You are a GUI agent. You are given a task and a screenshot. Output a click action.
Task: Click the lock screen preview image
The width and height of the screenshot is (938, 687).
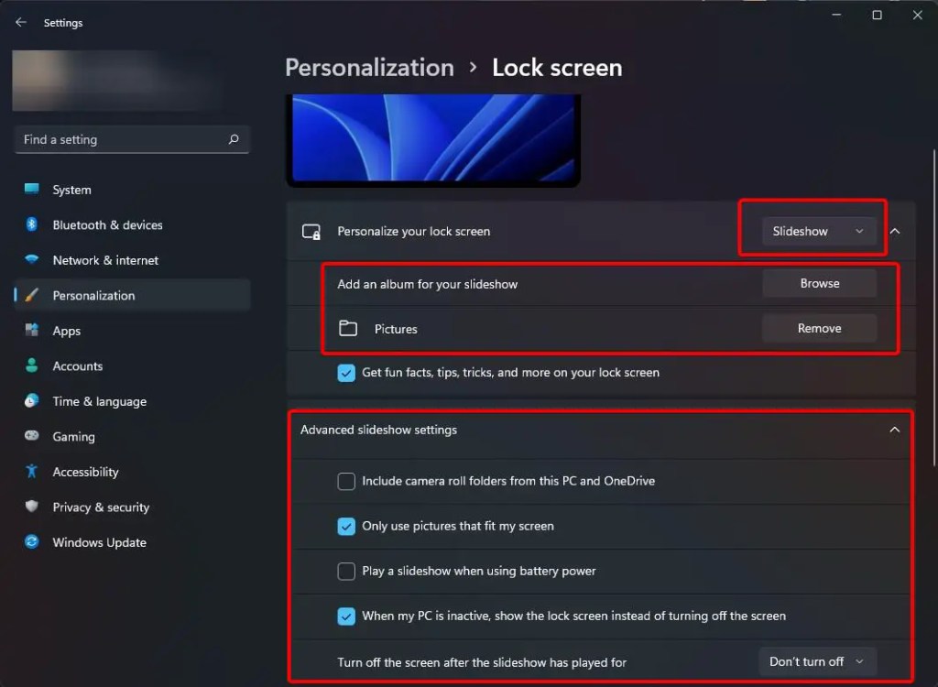coord(433,139)
